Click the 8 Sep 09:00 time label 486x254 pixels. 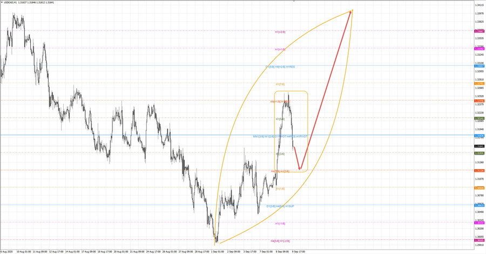[x=282, y=251]
